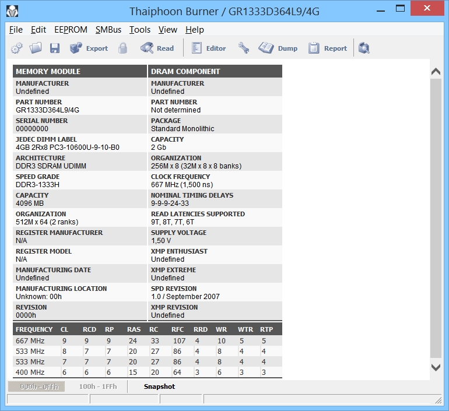Click the Export toolbar button

pyautogui.click(x=89, y=48)
